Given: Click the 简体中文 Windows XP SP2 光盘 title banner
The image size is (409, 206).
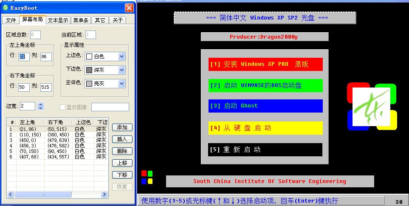Looking at the screenshot, I should tap(265, 18).
